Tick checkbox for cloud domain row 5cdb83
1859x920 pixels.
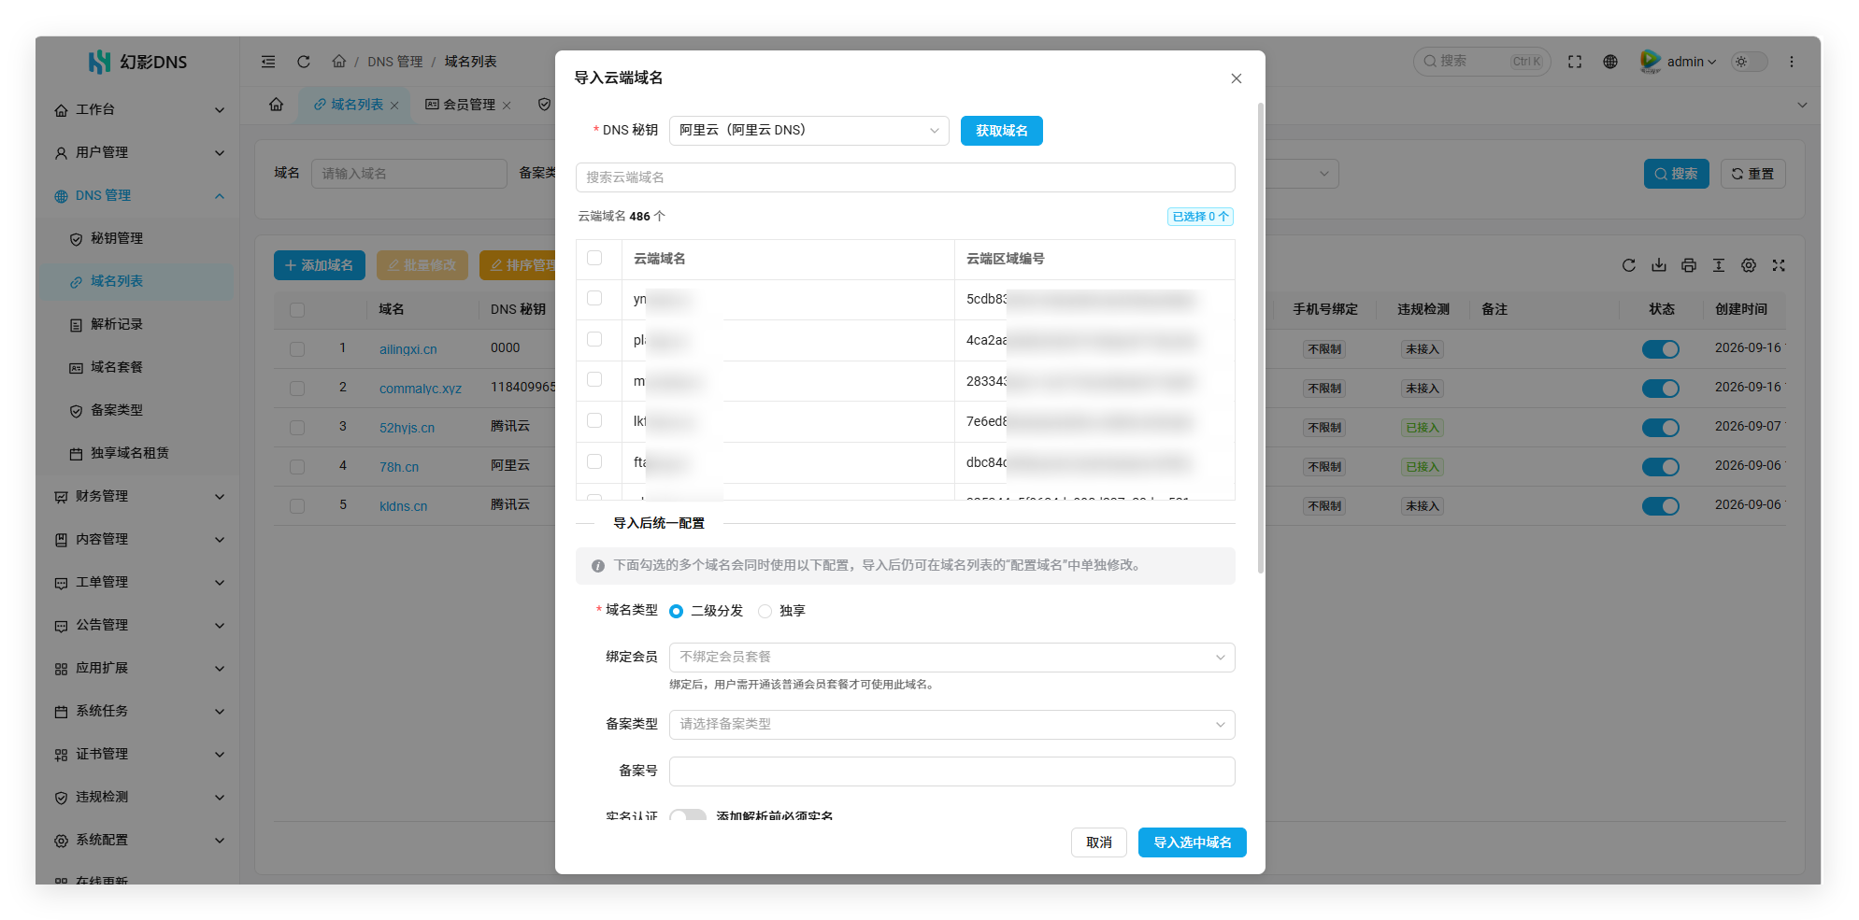pyautogui.click(x=594, y=298)
